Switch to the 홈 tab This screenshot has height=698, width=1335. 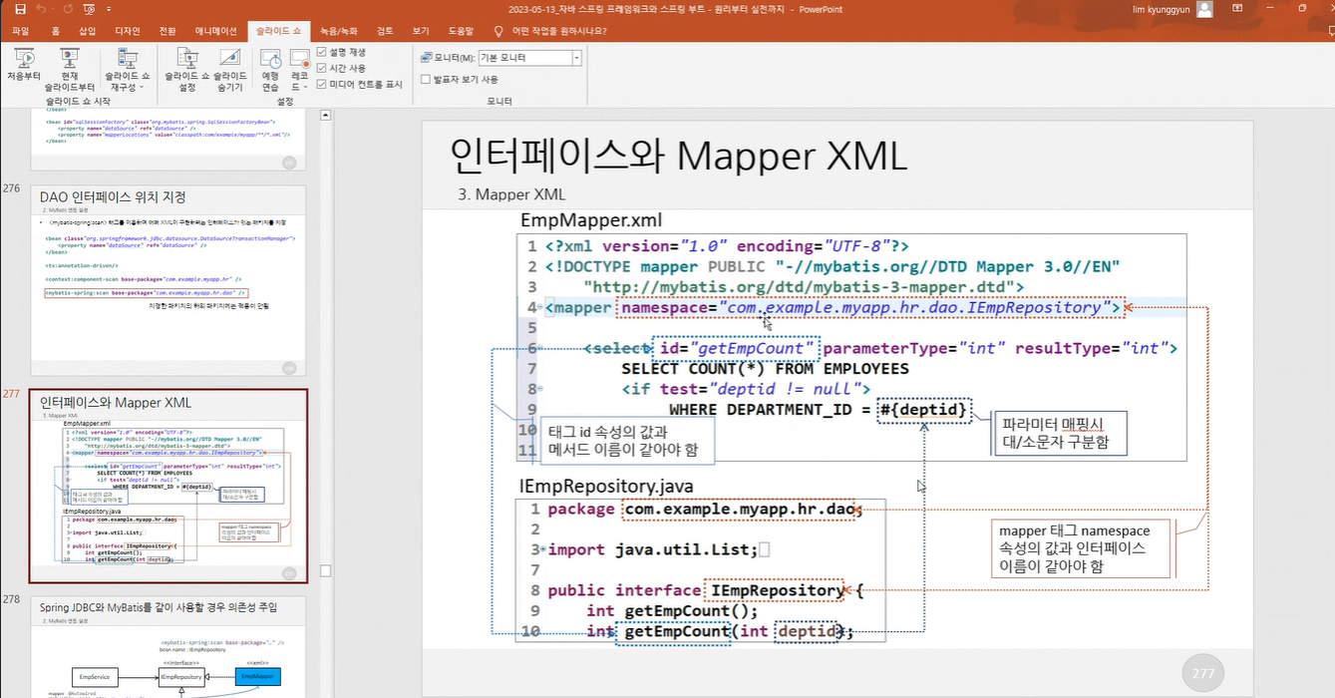(55, 31)
